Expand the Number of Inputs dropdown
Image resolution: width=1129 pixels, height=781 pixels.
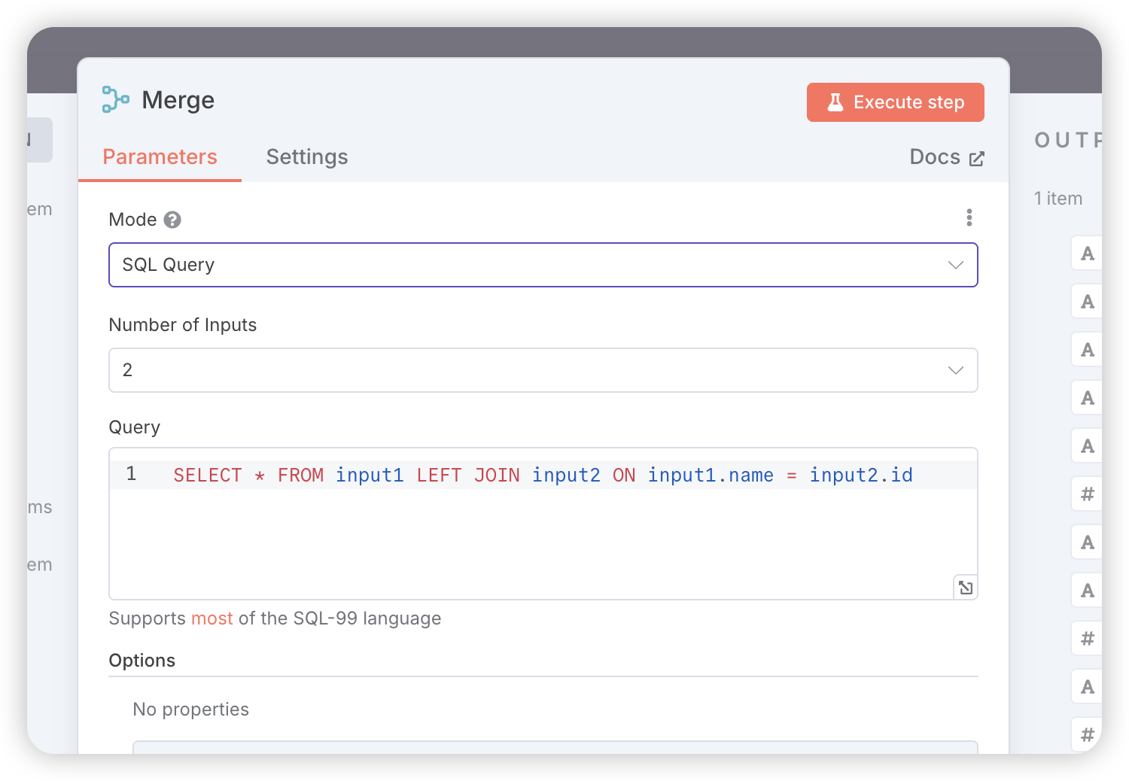pos(543,370)
